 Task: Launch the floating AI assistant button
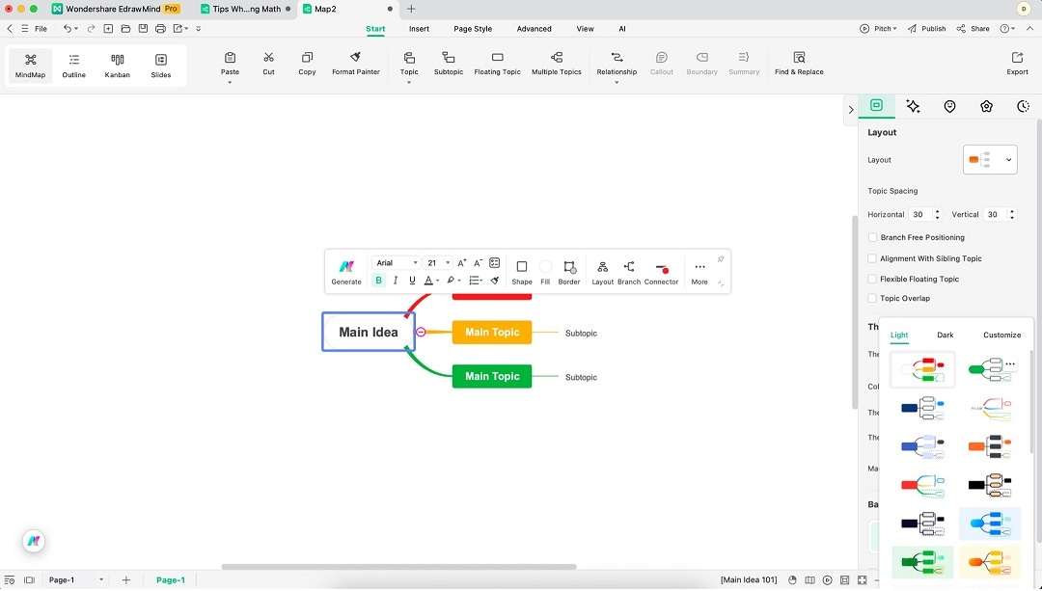33,541
